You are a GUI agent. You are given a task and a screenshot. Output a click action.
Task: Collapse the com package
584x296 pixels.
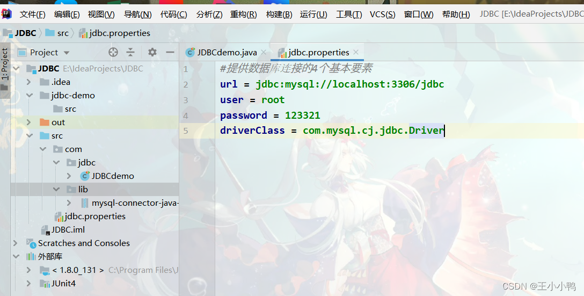43,149
